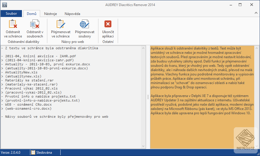Click paragraph starting 'Aplikace byla připravena v Delphi'
Viewport: 260px width, 156px height.
tap(202, 104)
